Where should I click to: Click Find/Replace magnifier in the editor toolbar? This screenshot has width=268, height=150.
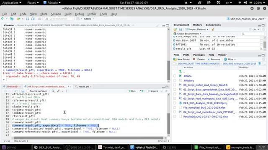click(x=53, y=91)
